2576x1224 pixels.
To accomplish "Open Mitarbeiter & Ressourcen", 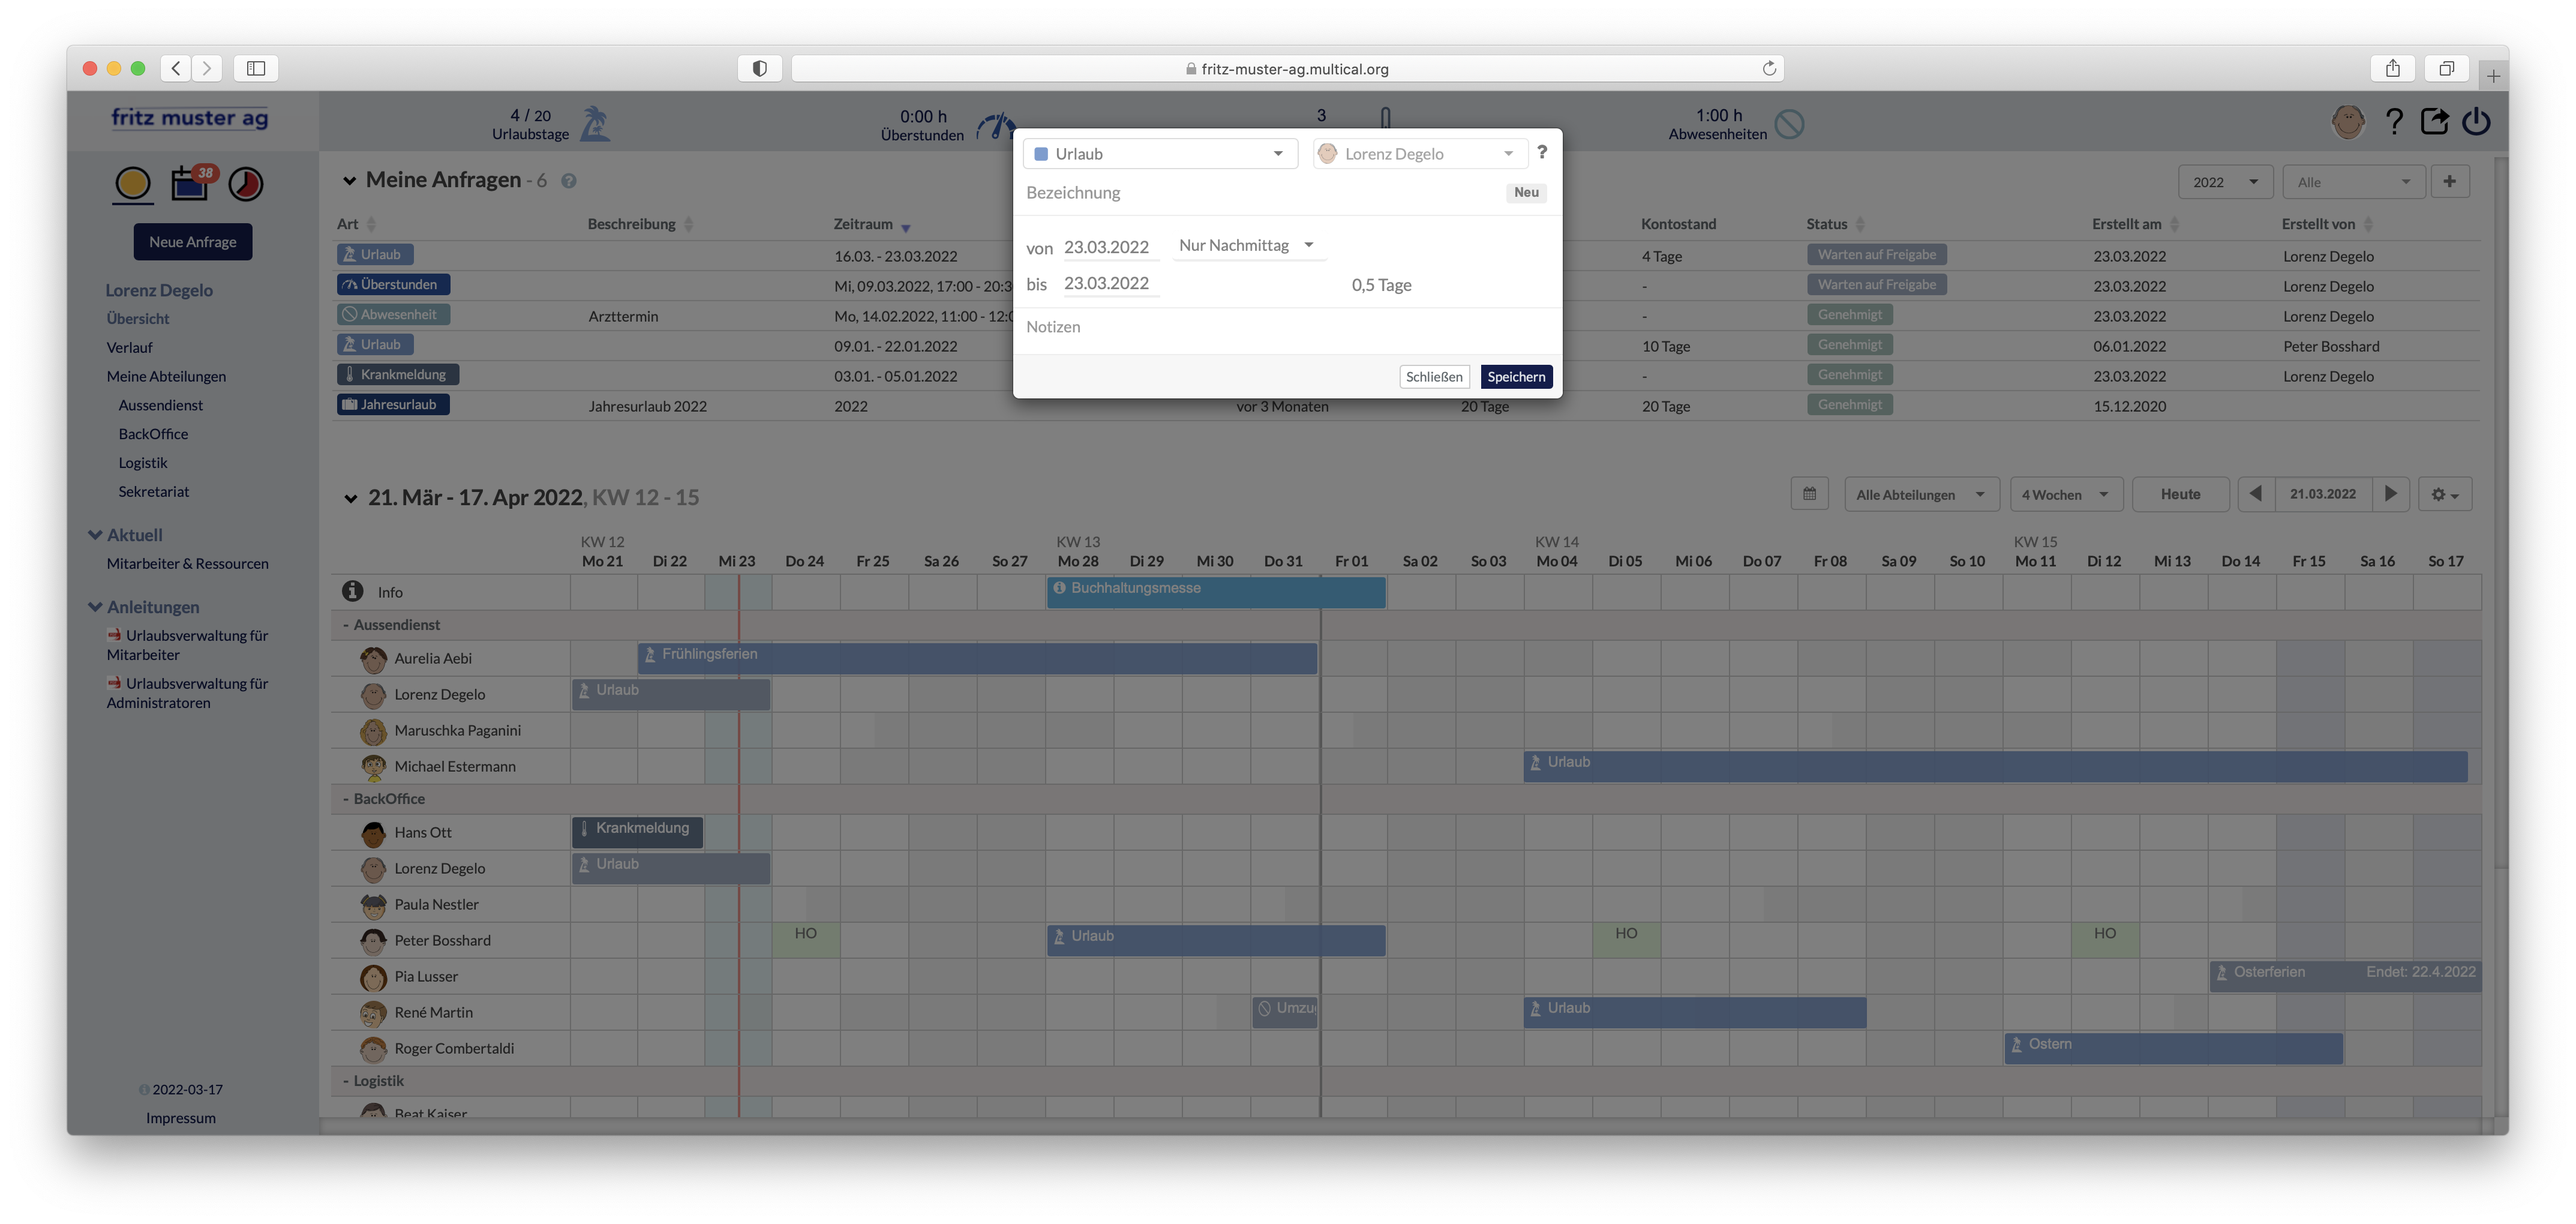I will click(x=187, y=563).
